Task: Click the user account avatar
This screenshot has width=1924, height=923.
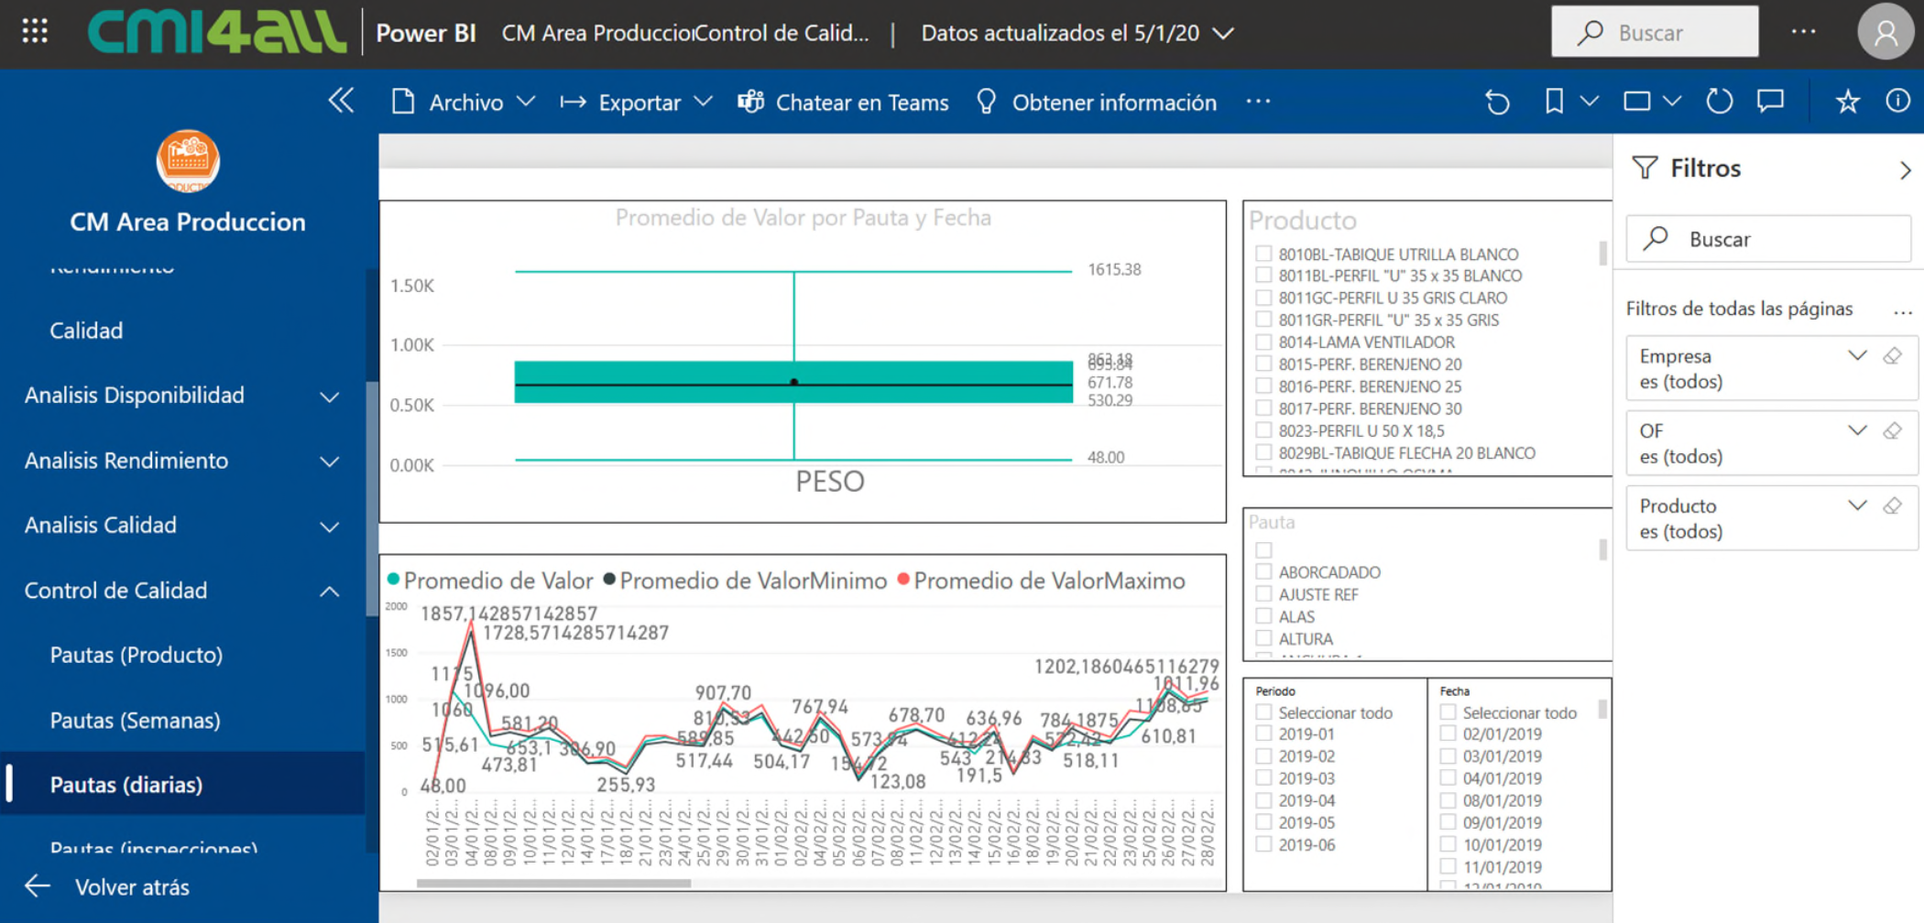Action: pyautogui.click(x=1885, y=33)
